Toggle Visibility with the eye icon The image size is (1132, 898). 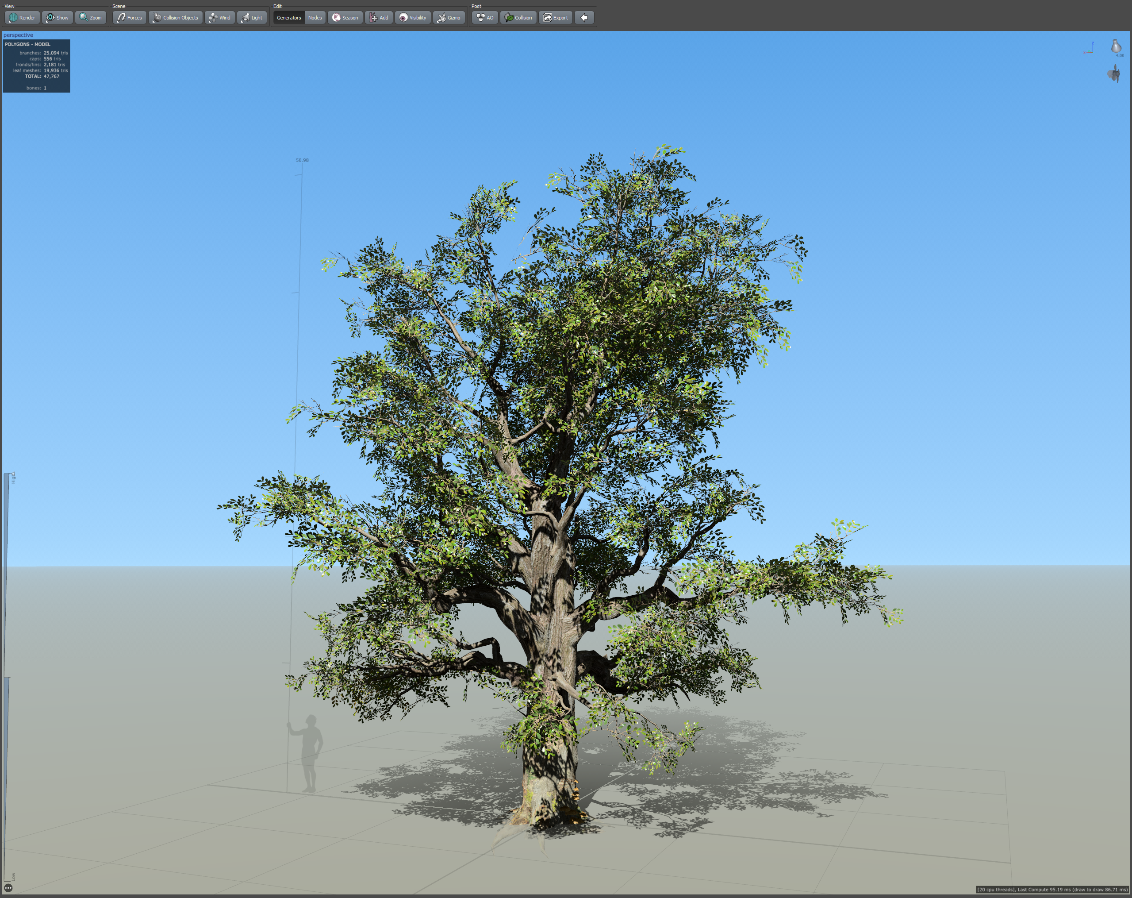pos(413,17)
